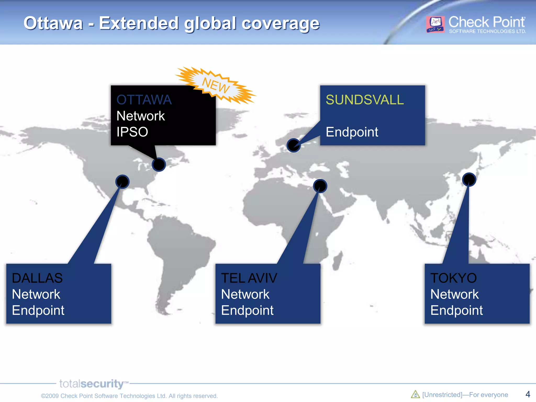Click slide page number 4
This screenshot has height=402, width=536.
coord(528,394)
